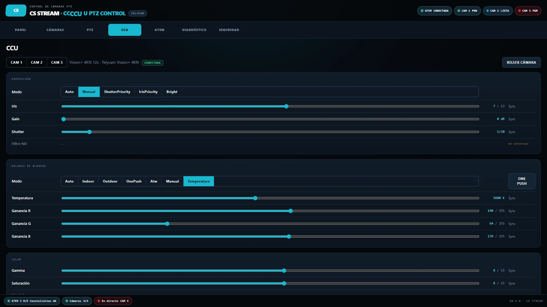Click the Ganancia G slider handle
The image size is (547, 307).
click(167, 224)
